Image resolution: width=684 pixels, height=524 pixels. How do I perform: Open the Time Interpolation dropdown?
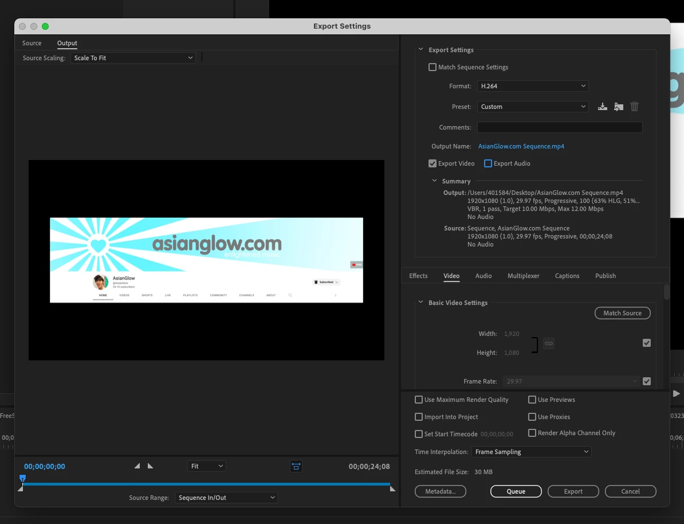click(x=531, y=452)
